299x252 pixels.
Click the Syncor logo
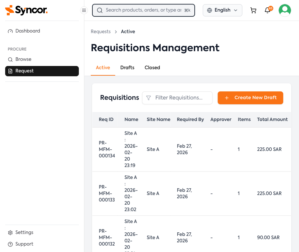26,10
